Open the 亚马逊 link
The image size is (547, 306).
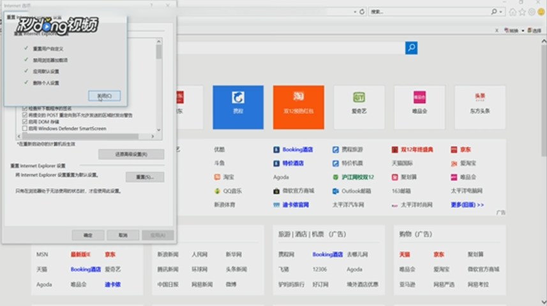pyautogui.click(x=407, y=284)
